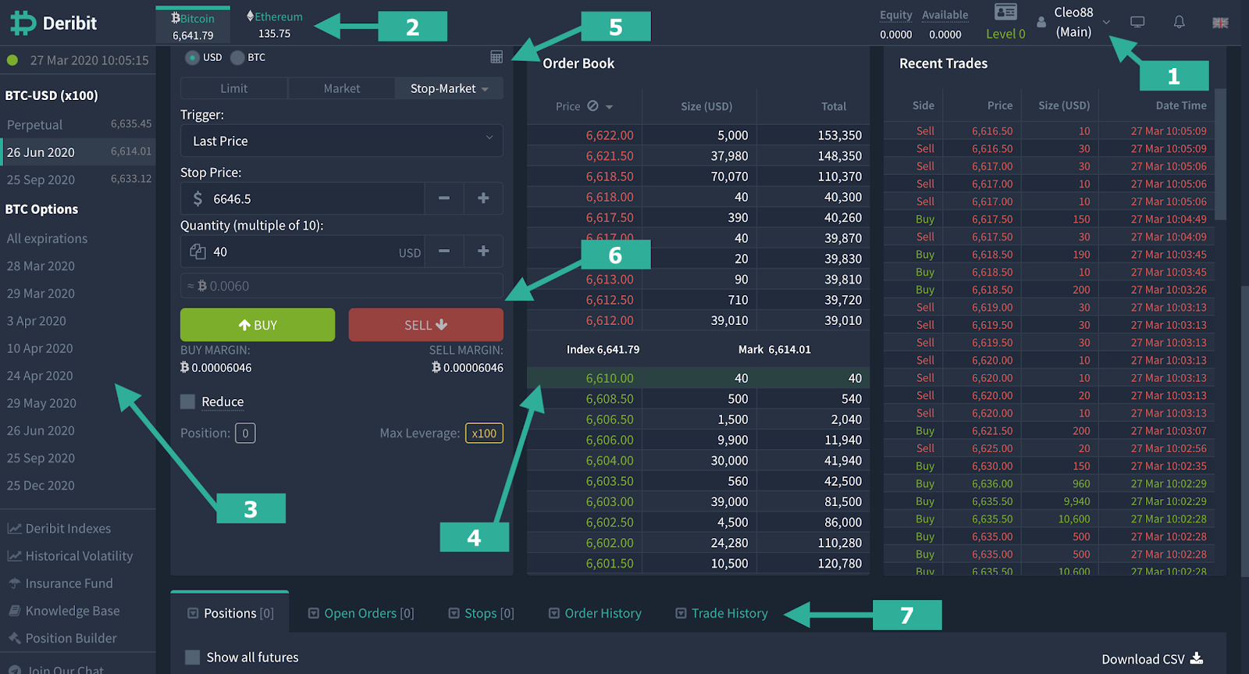The height and width of the screenshot is (674, 1249).
Task: Click the green BUY button
Action: tap(258, 325)
